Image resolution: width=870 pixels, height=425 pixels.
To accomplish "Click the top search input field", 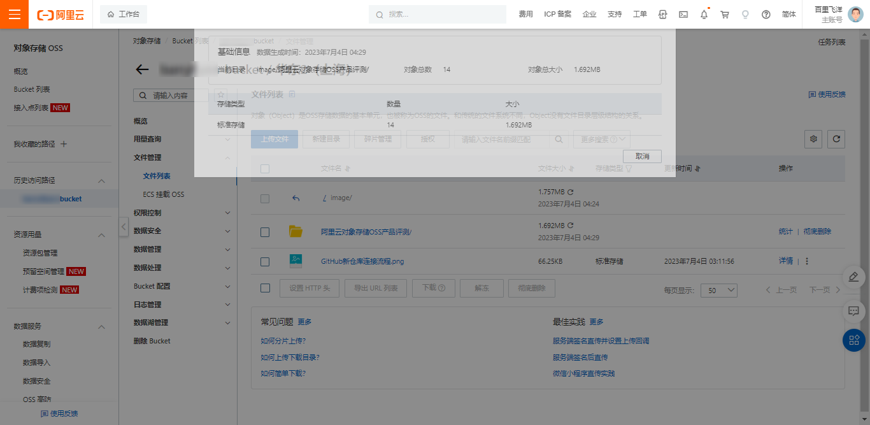I will click(439, 14).
